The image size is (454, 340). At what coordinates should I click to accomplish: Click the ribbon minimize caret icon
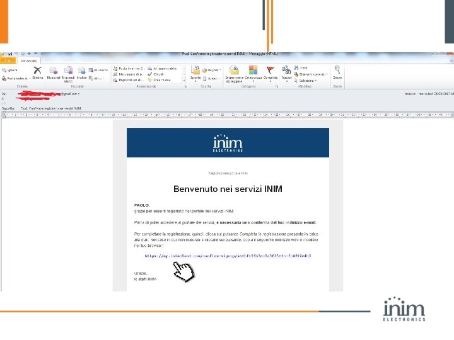pos(451,60)
